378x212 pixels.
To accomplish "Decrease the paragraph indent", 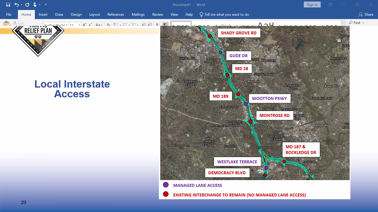I will (x=144, y=24).
